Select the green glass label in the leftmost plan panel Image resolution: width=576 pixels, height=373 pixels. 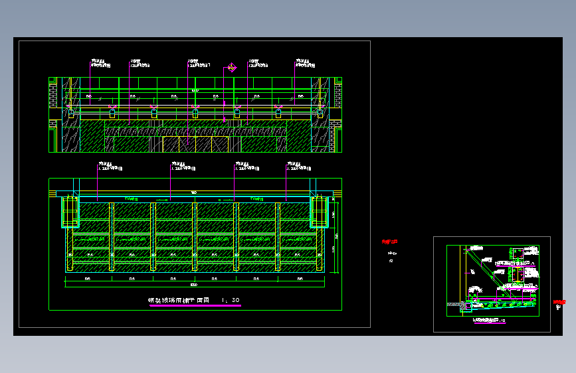pos(90,239)
